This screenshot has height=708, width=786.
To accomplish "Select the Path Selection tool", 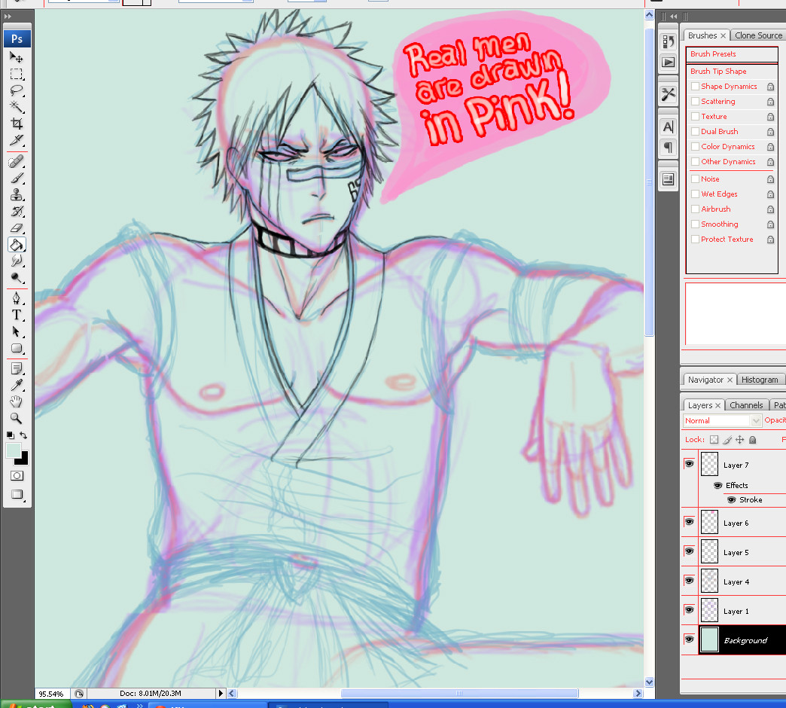I will [17, 332].
